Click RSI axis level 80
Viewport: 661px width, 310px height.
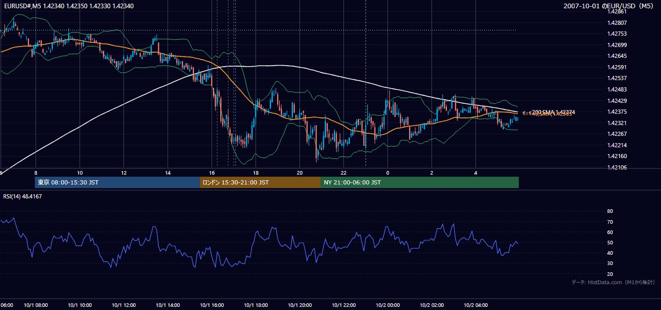(x=610, y=211)
